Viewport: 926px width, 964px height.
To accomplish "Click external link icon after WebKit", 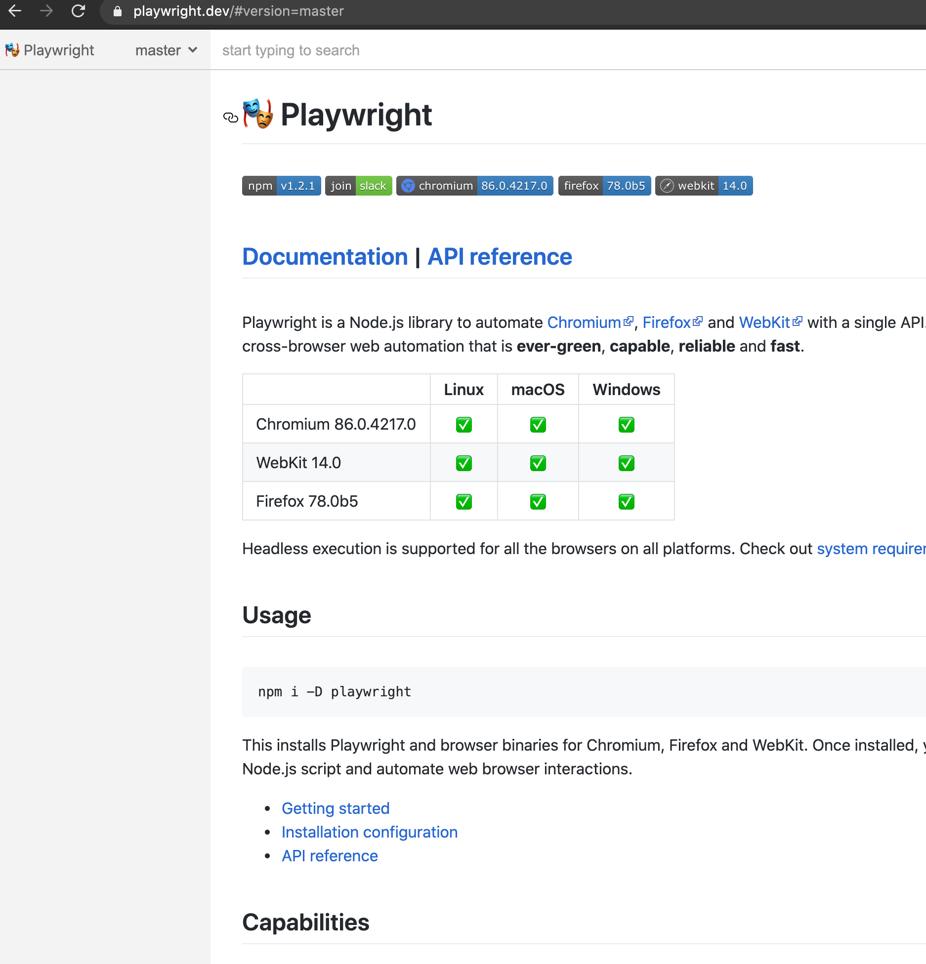I will [x=797, y=321].
